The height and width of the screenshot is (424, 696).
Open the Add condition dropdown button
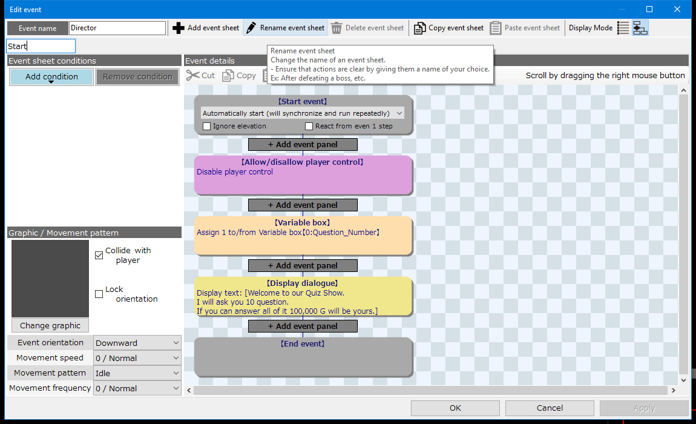[x=51, y=77]
